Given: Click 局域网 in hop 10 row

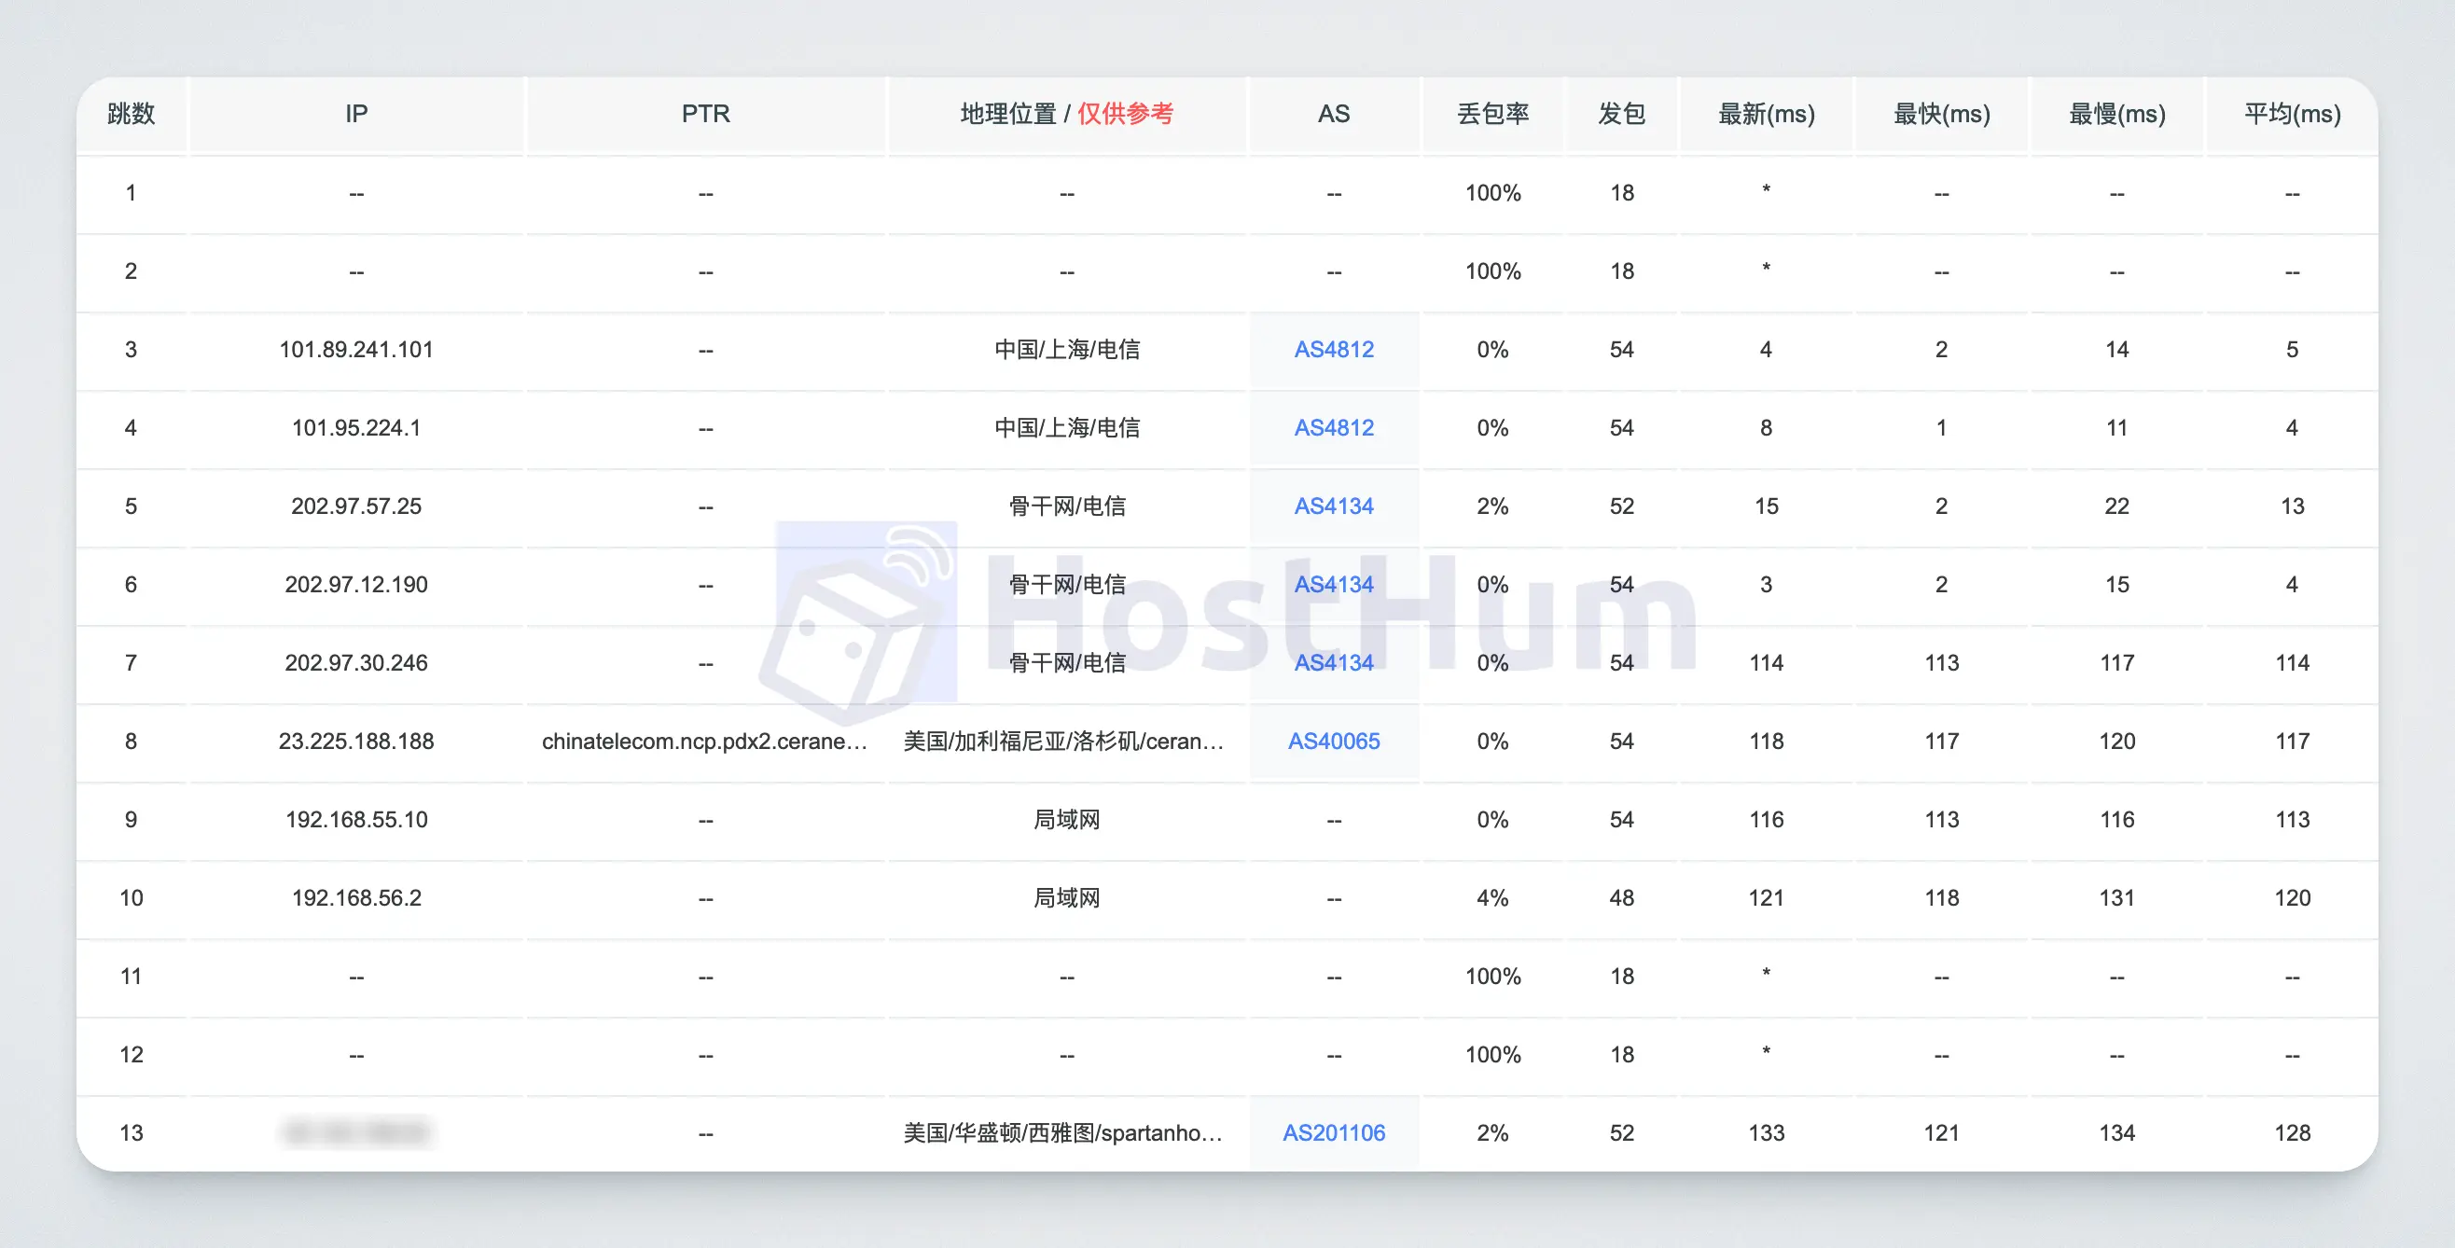Looking at the screenshot, I should click(x=1066, y=897).
